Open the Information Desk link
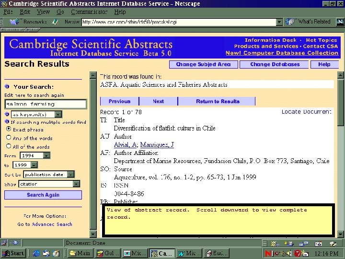Viewport: 345px width, 259px height. (x=271, y=40)
